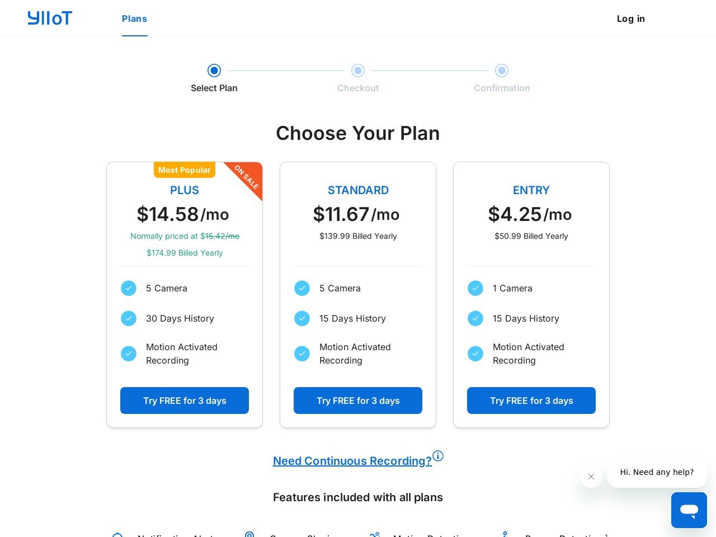This screenshot has width=716, height=537.
Task: Open the 'Hi. Need any help?' message
Action: tap(657, 473)
